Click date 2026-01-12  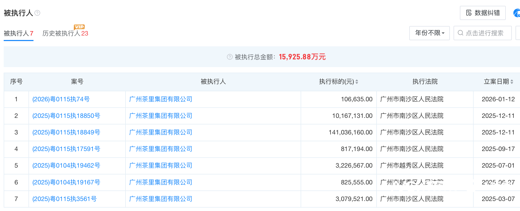point(498,99)
